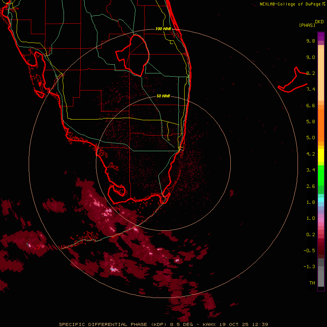Pick the yellow color bar segment
The image size is (327, 327).
(321, 155)
